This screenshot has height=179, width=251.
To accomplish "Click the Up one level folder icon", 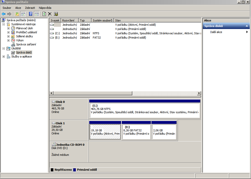I will [x=17, y=14].
